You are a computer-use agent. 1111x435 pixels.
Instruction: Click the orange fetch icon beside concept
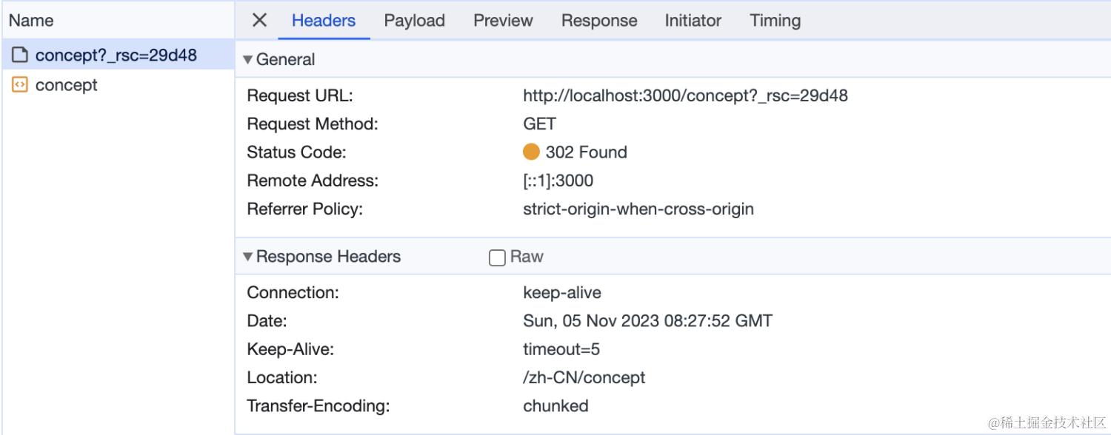[20, 85]
